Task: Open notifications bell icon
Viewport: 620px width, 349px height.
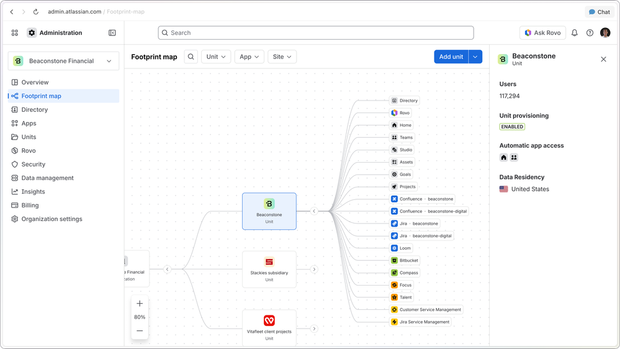Action: click(575, 33)
